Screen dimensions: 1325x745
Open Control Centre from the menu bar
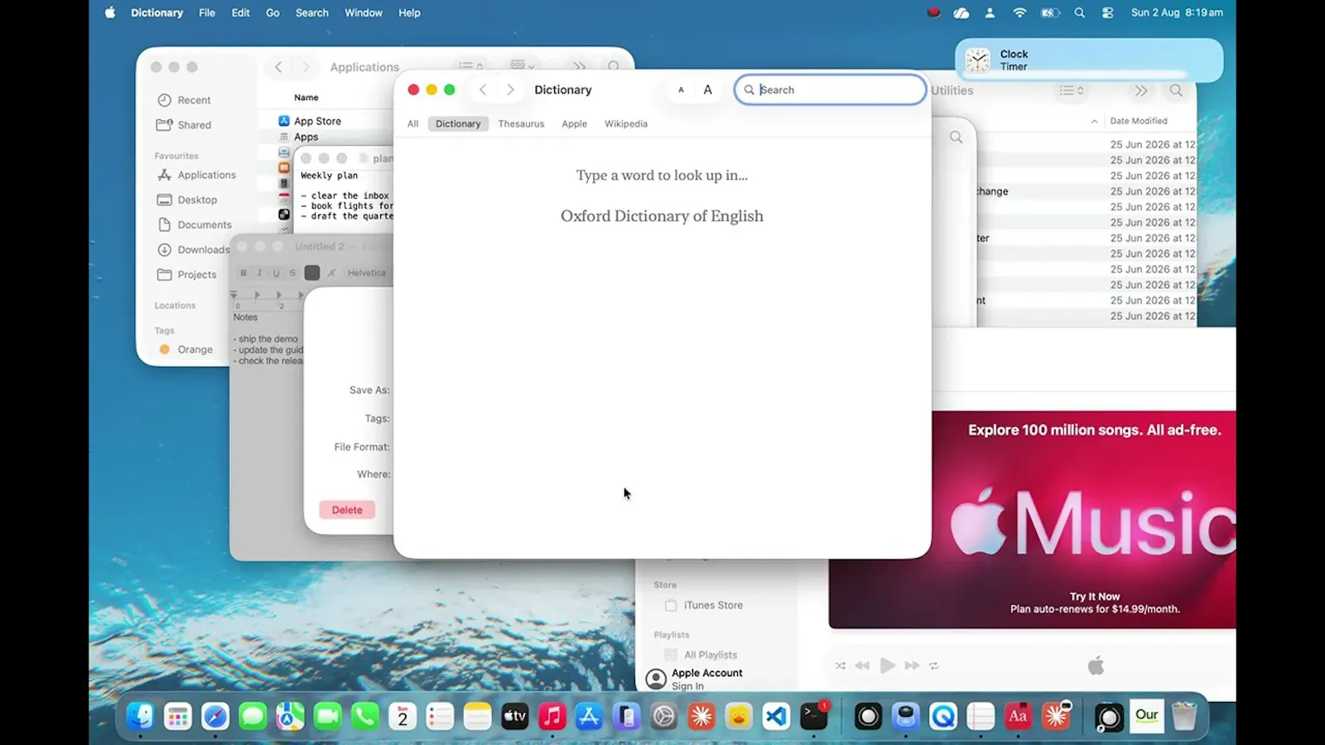click(x=1108, y=12)
